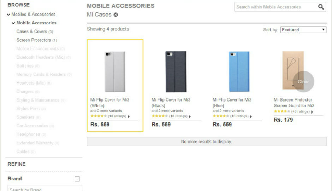Open the Sort by Featured dropdown
The width and height of the screenshot is (332, 191).
[303, 30]
